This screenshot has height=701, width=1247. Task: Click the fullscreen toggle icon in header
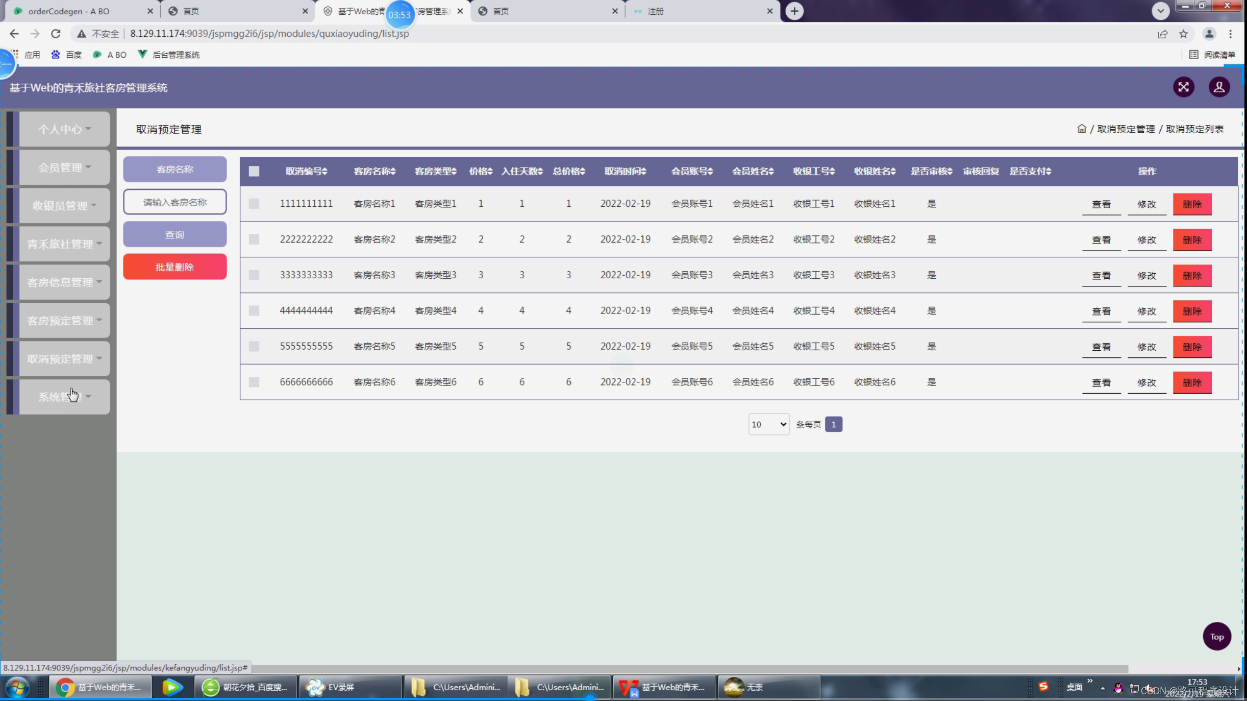tap(1183, 87)
